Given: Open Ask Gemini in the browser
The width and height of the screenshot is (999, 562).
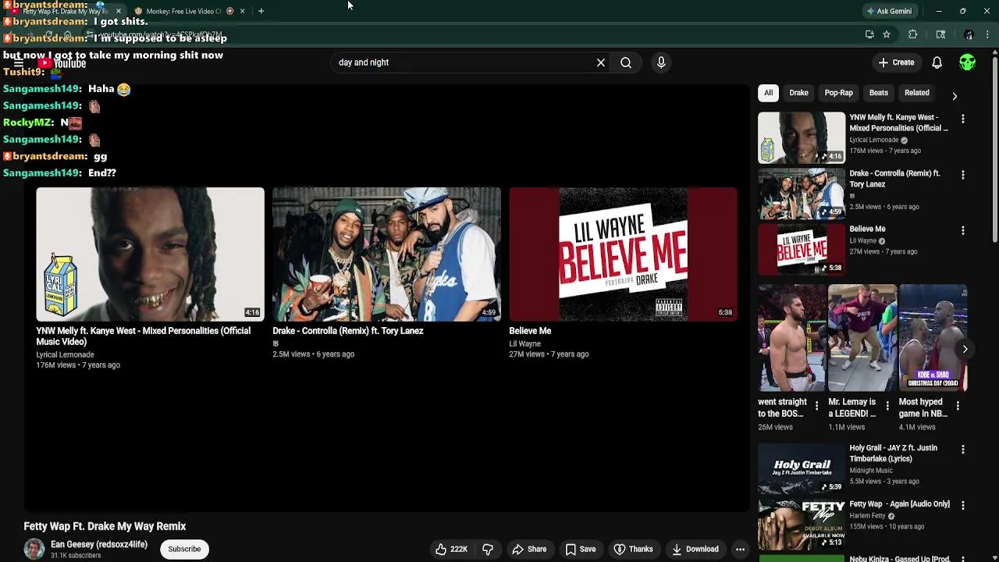Looking at the screenshot, I should [889, 11].
